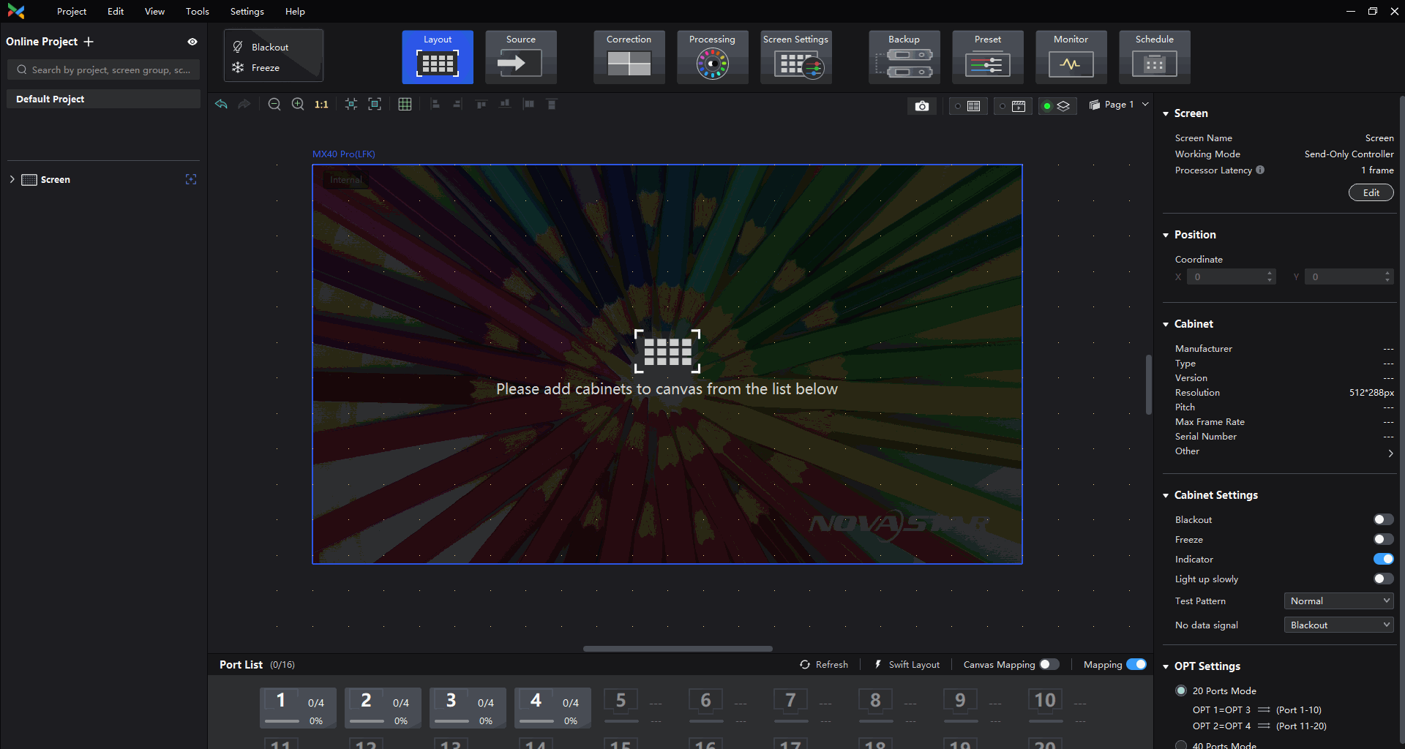Screen dimensions: 1405x749
Task: Toggle the layers display option with green dot
Action: pos(1057,106)
